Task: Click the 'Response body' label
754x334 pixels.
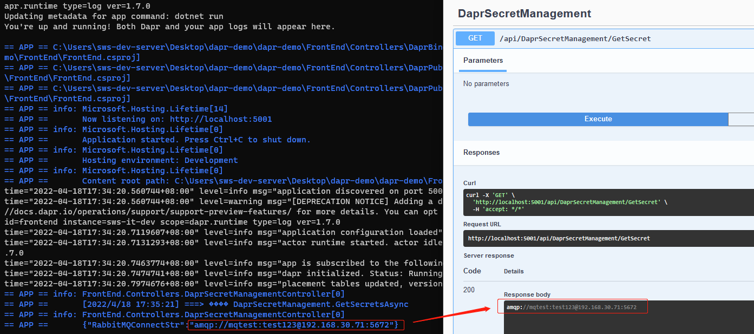Action: click(527, 294)
